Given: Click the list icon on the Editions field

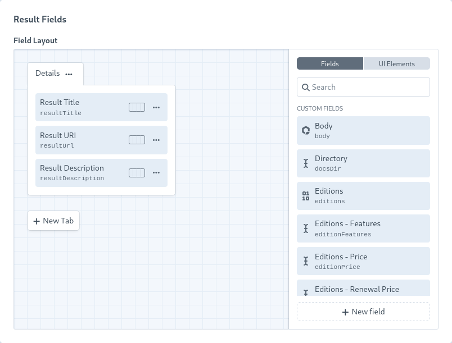Looking at the screenshot, I should click(306, 195).
